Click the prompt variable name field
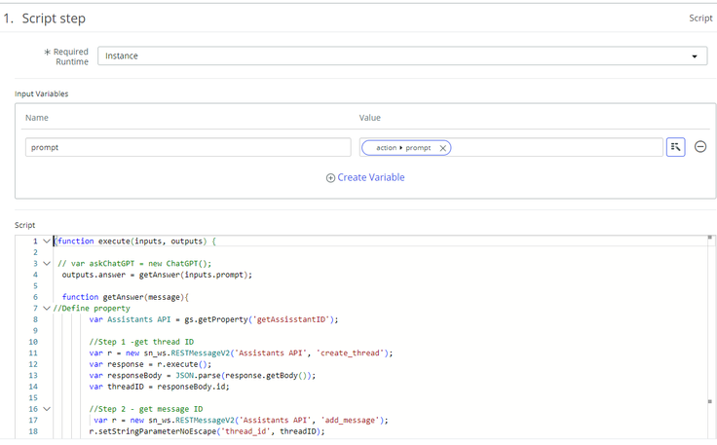Image resolution: width=717 pixels, height=445 pixels. click(x=188, y=147)
